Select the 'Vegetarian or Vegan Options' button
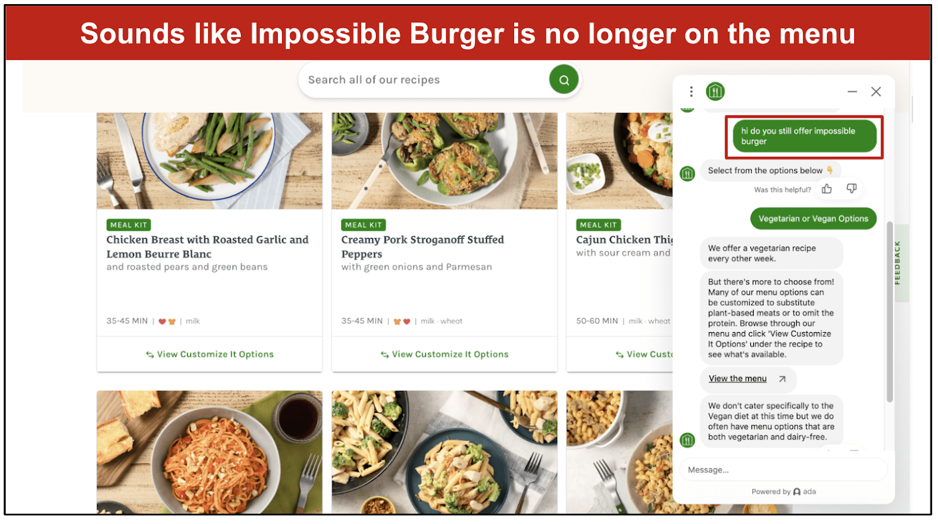 tap(813, 218)
